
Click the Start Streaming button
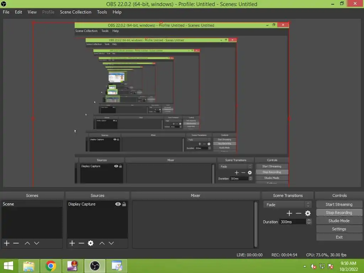click(339, 204)
